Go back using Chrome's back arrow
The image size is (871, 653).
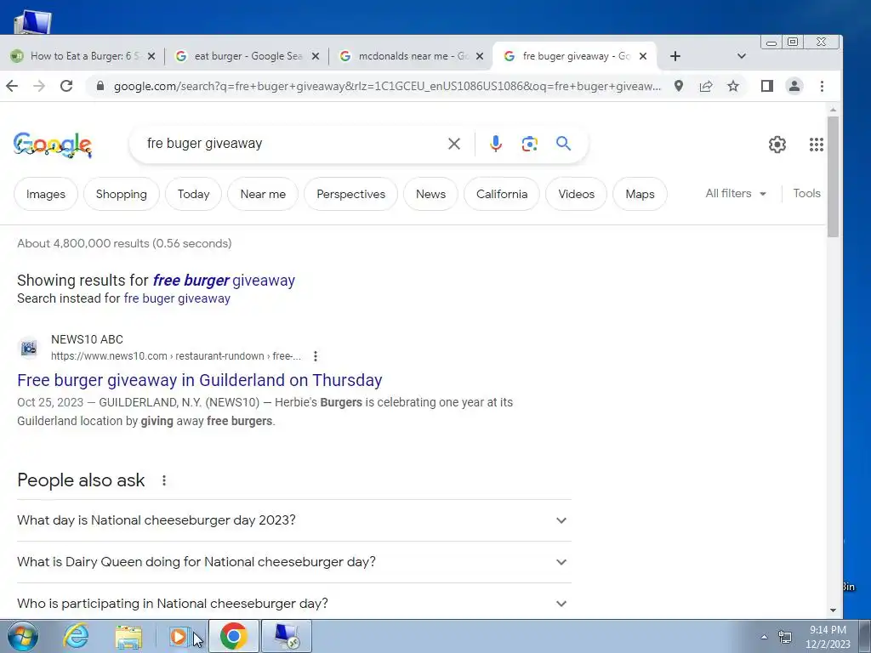(x=12, y=86)
